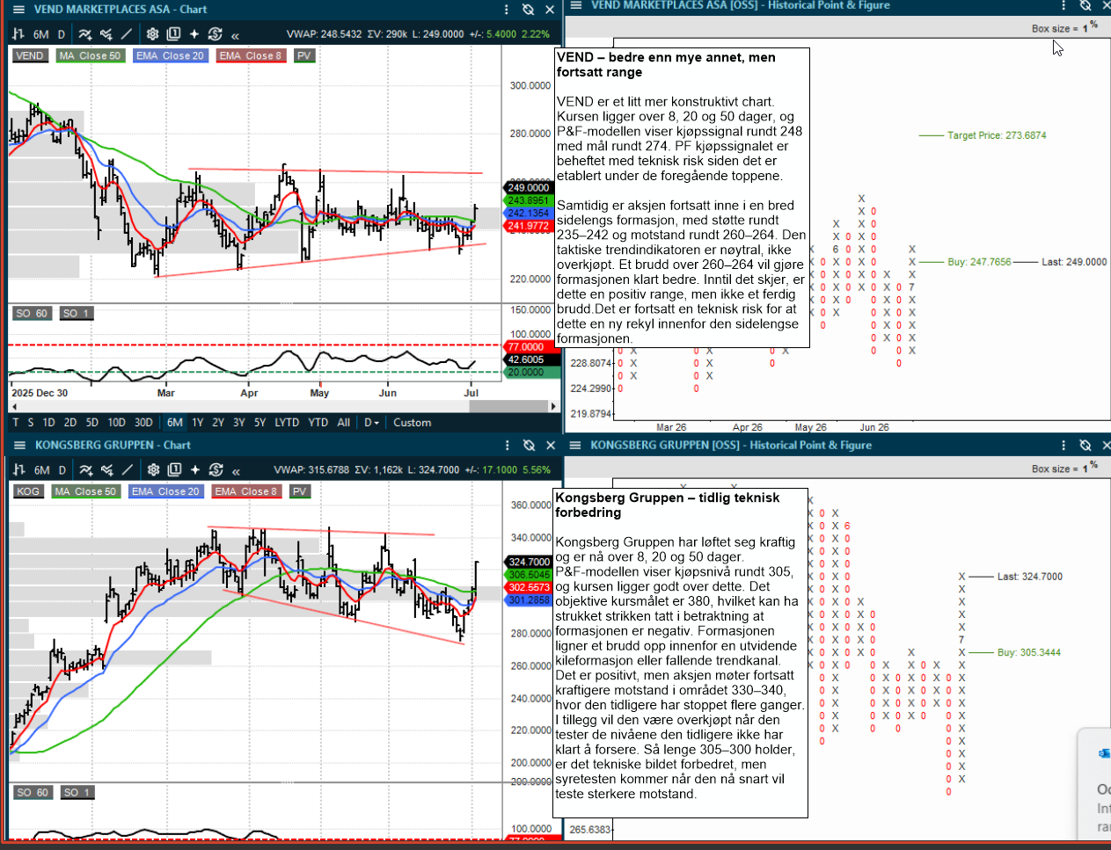The width and height of the screenshot is (1111, 850).
Task: Toggle the MA Close 50 indicator on VEND chart
Action: click(90, 55)
